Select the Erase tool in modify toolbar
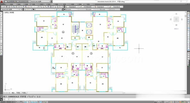Viewport: 190px width, 103px height. pos(188,13)
